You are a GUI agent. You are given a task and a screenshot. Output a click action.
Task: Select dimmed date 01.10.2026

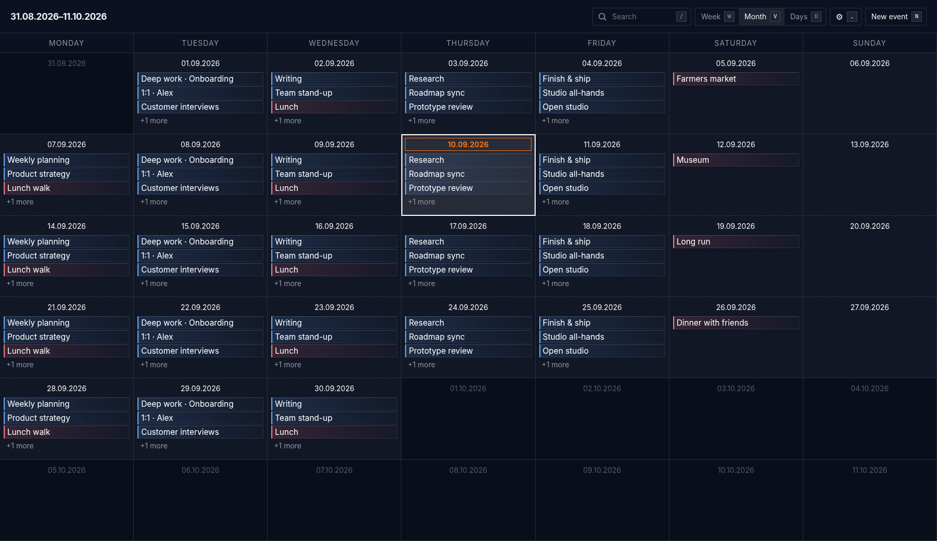coord(468,389)
